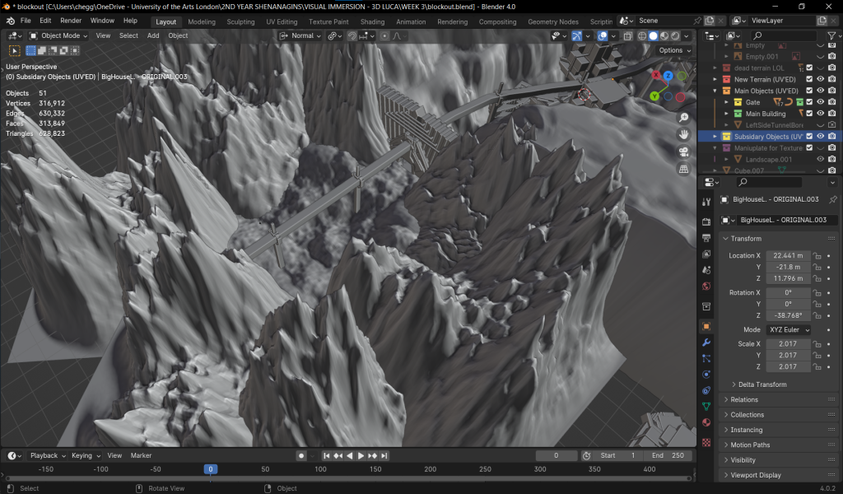Viewport: 843px width, 494px height.
Task: Toggle viewport overlays display
Action: tap(603, 35)
